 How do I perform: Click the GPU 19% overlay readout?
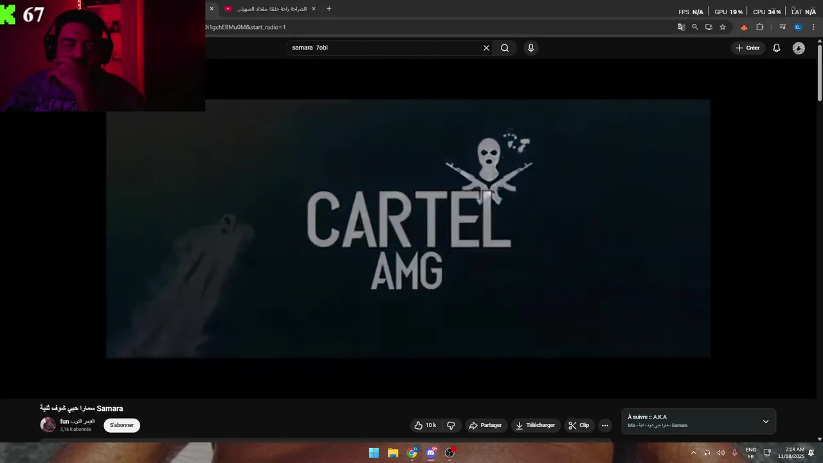click(x=728, y=12)
